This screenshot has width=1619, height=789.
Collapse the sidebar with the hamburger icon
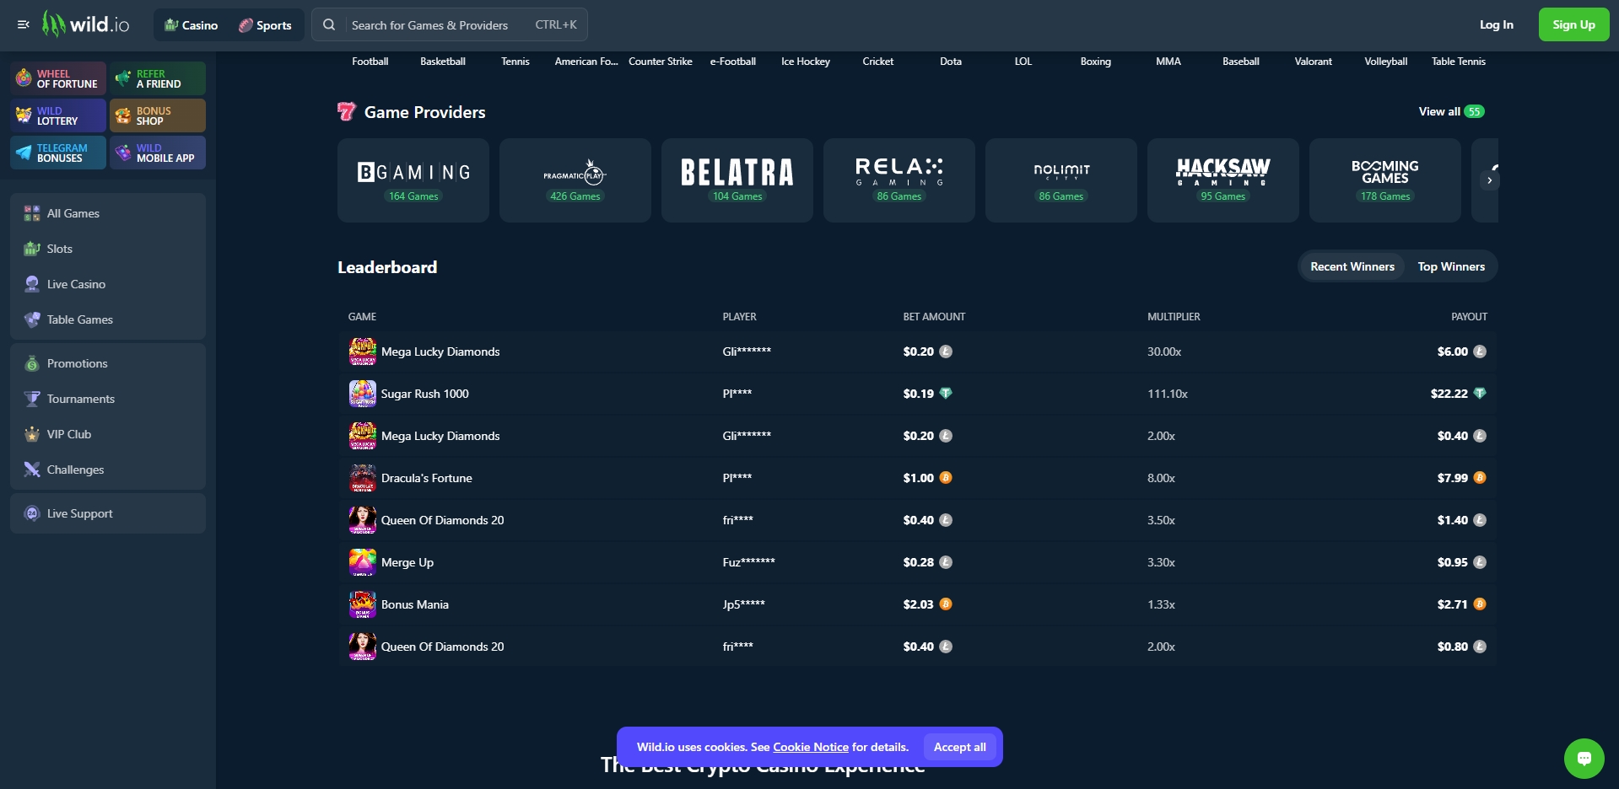[24, 24]
